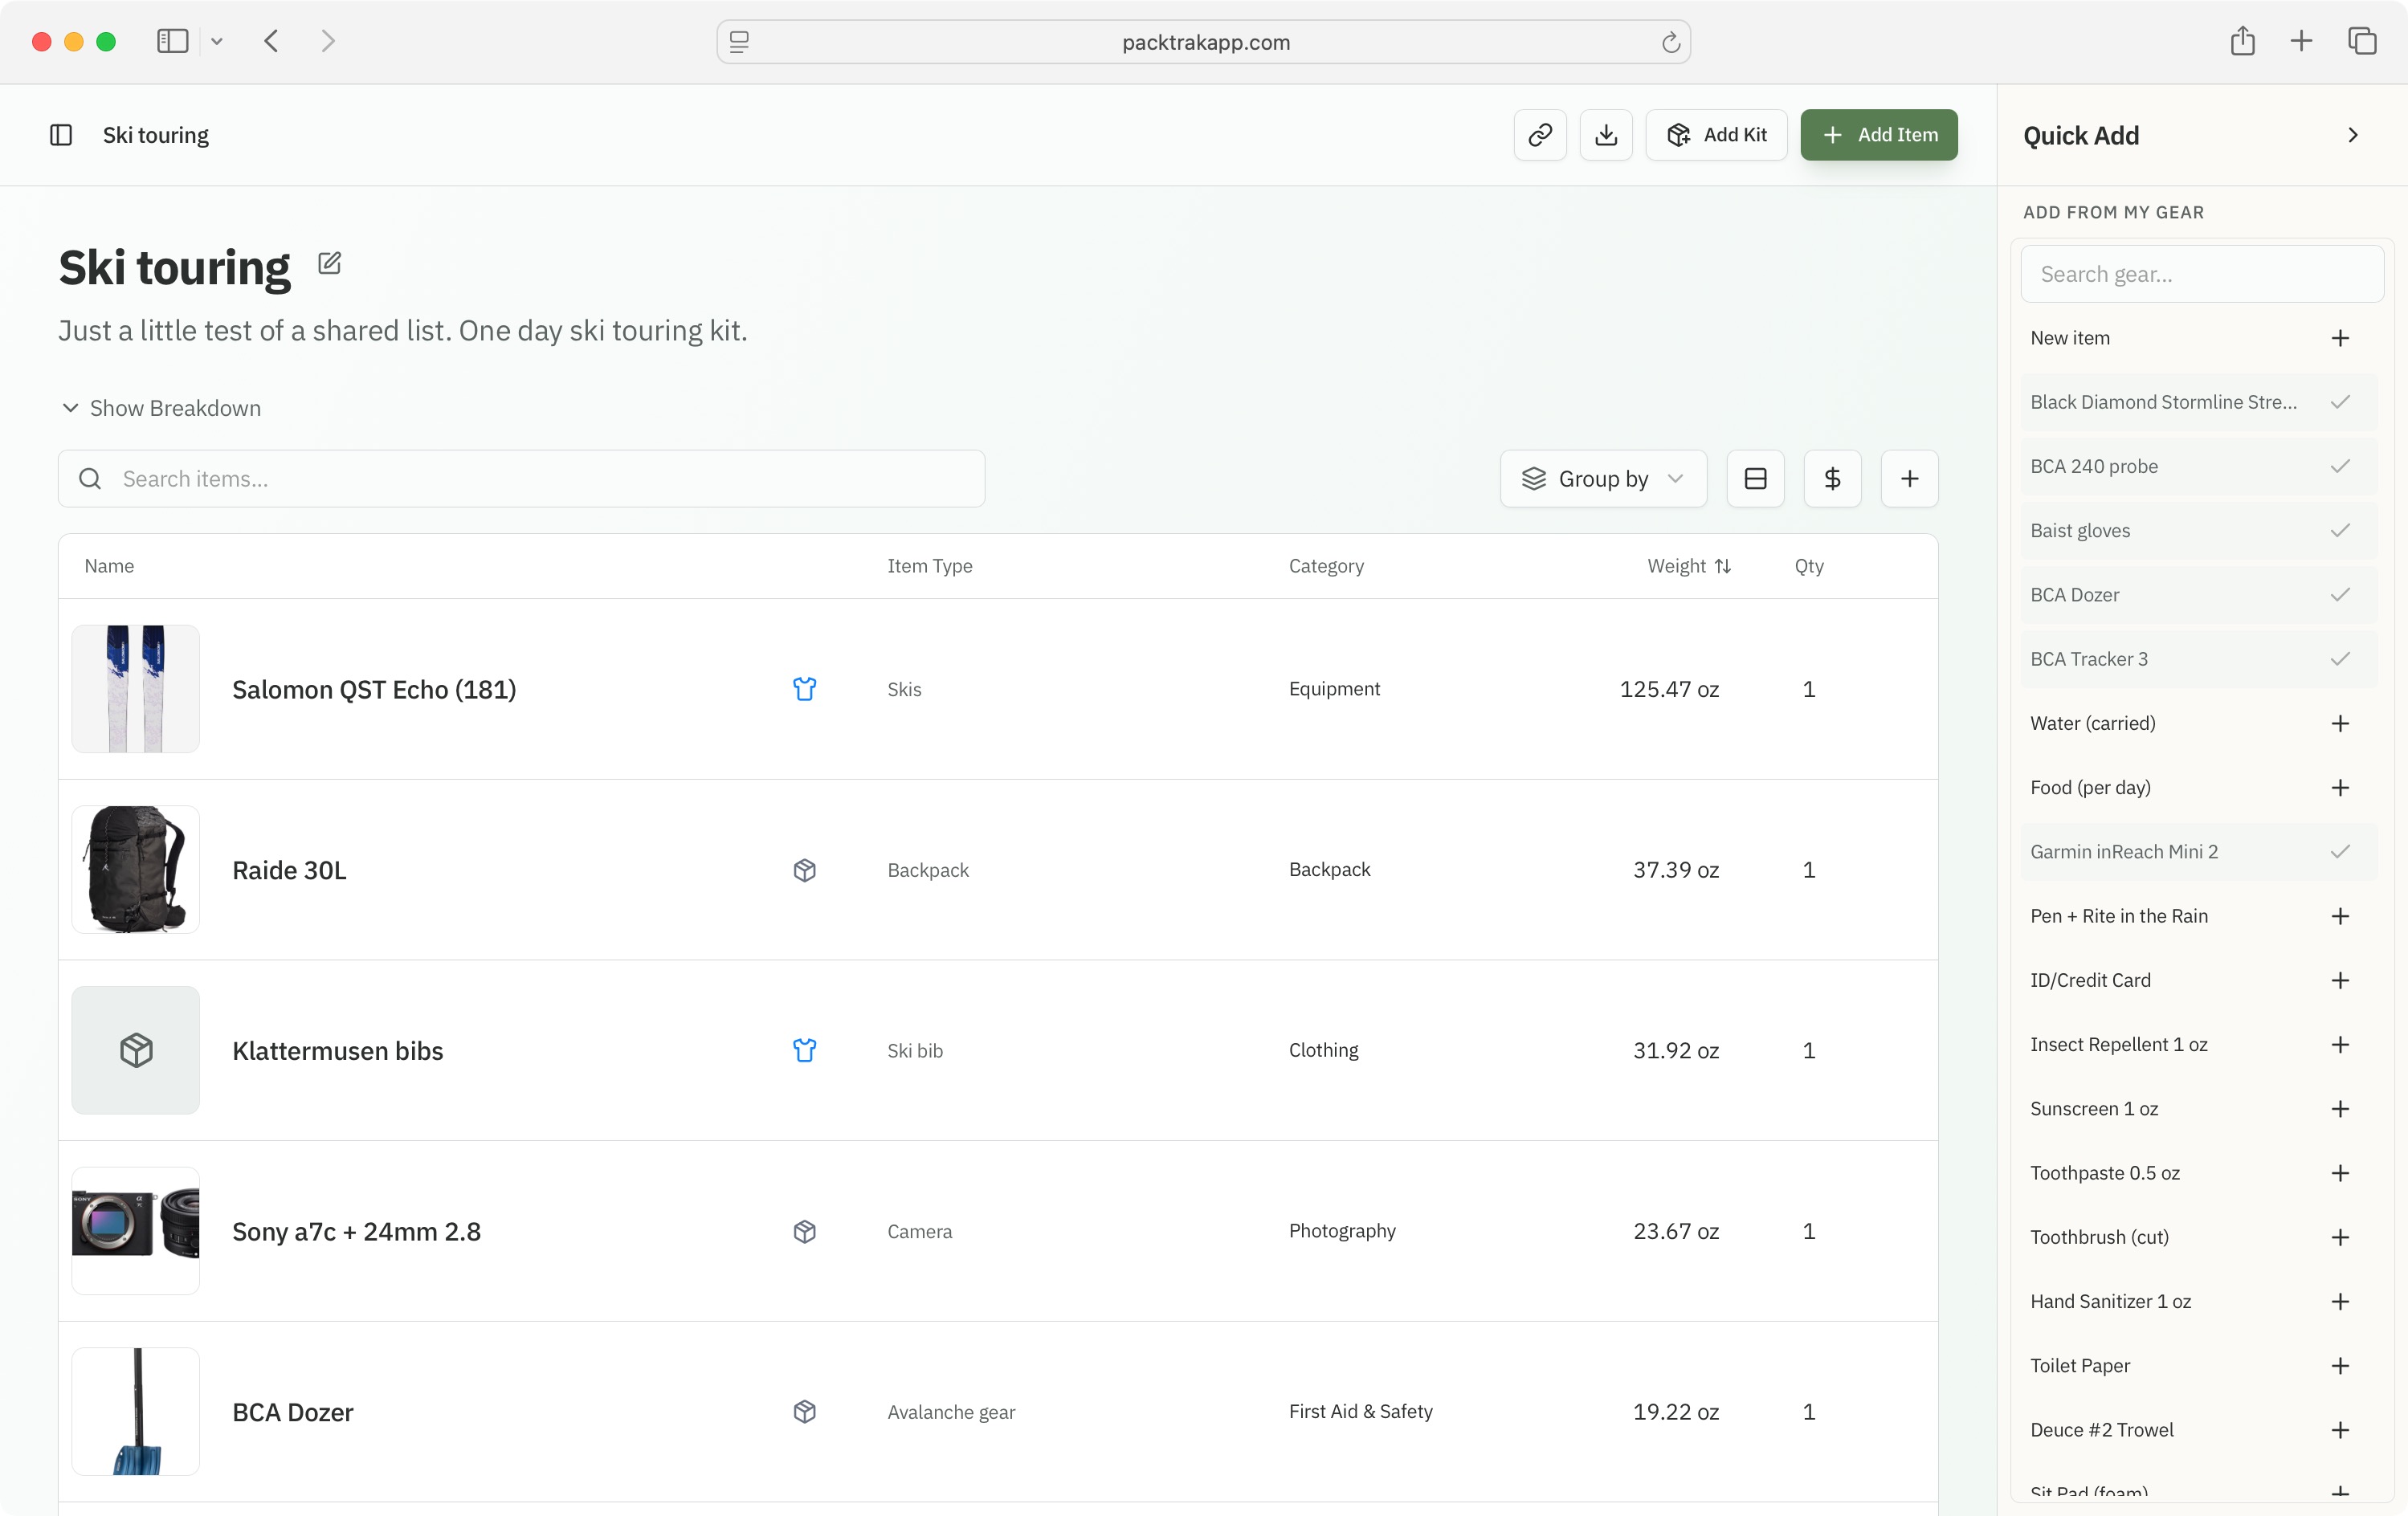Click the download export icon
The height and width of the screenshot is (1516, 2408).
1606,135
